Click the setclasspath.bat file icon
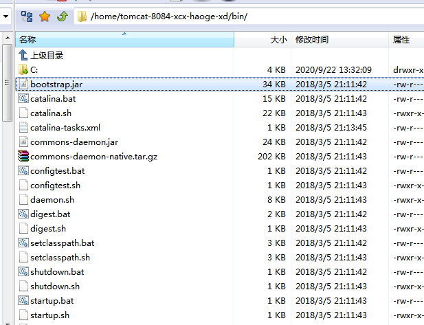 (x=23, y=243)
